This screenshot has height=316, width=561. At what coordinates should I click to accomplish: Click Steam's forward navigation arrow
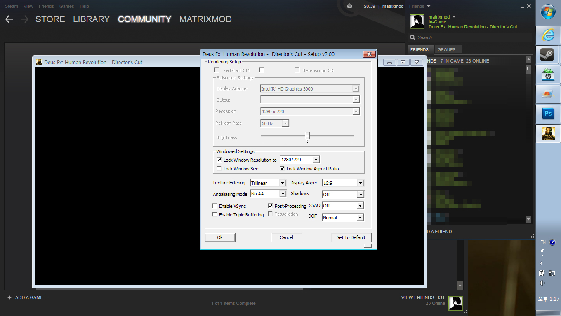point(24,19)
